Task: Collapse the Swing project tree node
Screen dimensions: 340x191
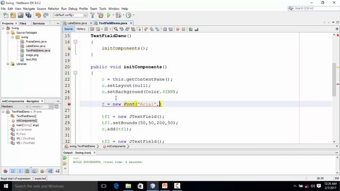Action: point(3,28)
